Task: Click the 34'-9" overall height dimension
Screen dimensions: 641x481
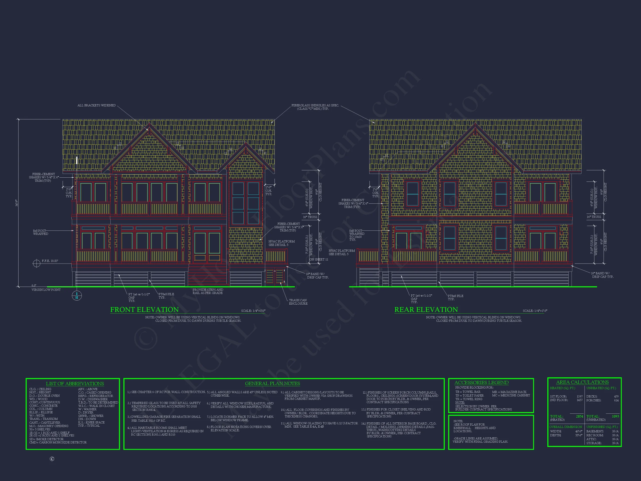Action: click(17, 203)
